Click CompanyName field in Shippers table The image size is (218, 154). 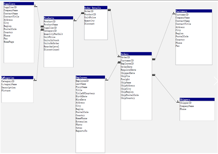pyautogui.click(x=187, y=106)
